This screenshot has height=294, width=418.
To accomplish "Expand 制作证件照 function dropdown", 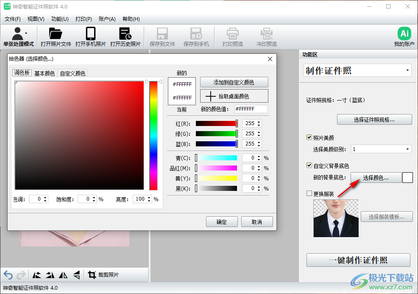I will 407,70.
